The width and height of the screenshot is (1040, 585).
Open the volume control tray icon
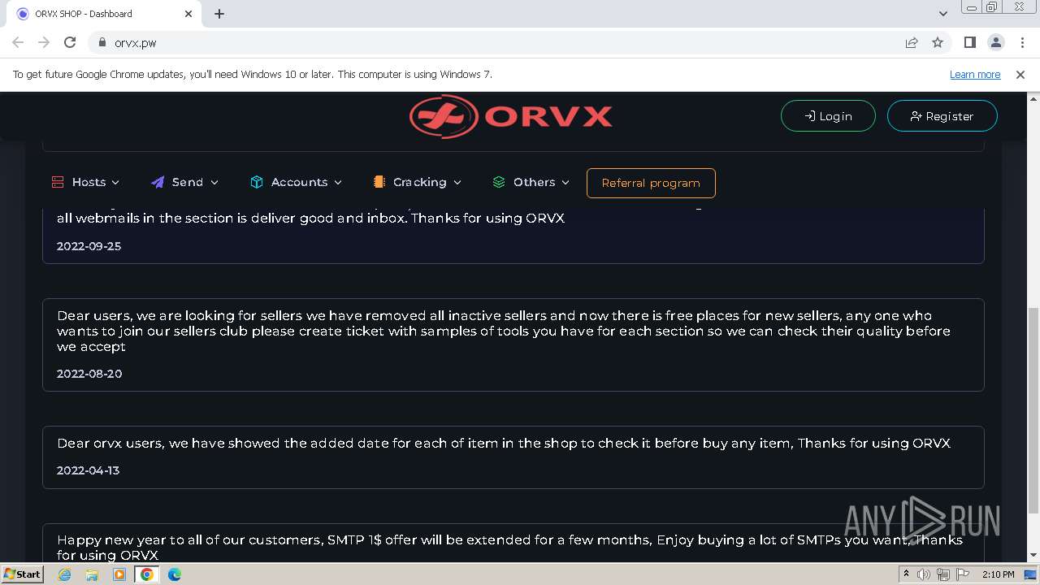click(x=924, y=574)
